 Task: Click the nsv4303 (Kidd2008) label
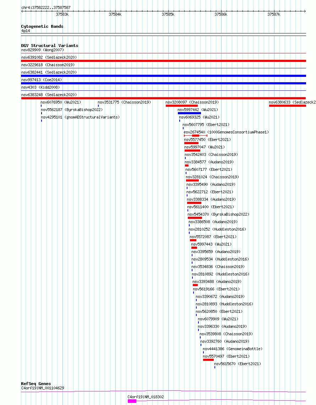[x=40, y=87]
